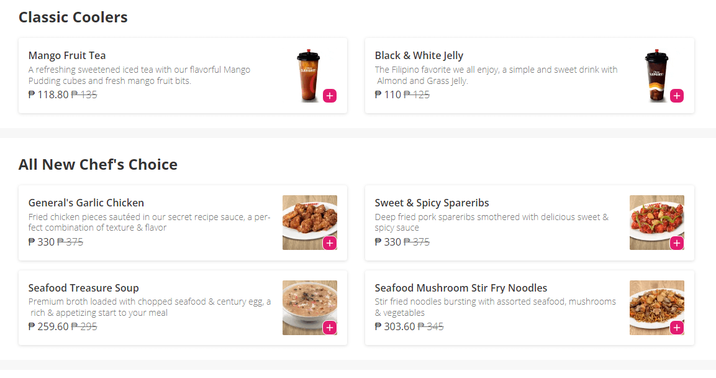The height and width of the screenshot is (378, 716).
Task: Click the General's Garlic Chicken plate photo
Action: [309, 223]
